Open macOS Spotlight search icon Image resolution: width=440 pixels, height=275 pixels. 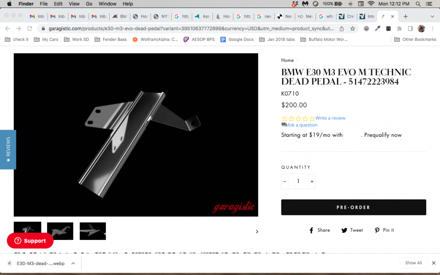point(418,4)
